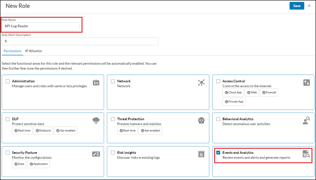Click the Events and Analytics report icon
316x180 pixels.
(306, 154)
